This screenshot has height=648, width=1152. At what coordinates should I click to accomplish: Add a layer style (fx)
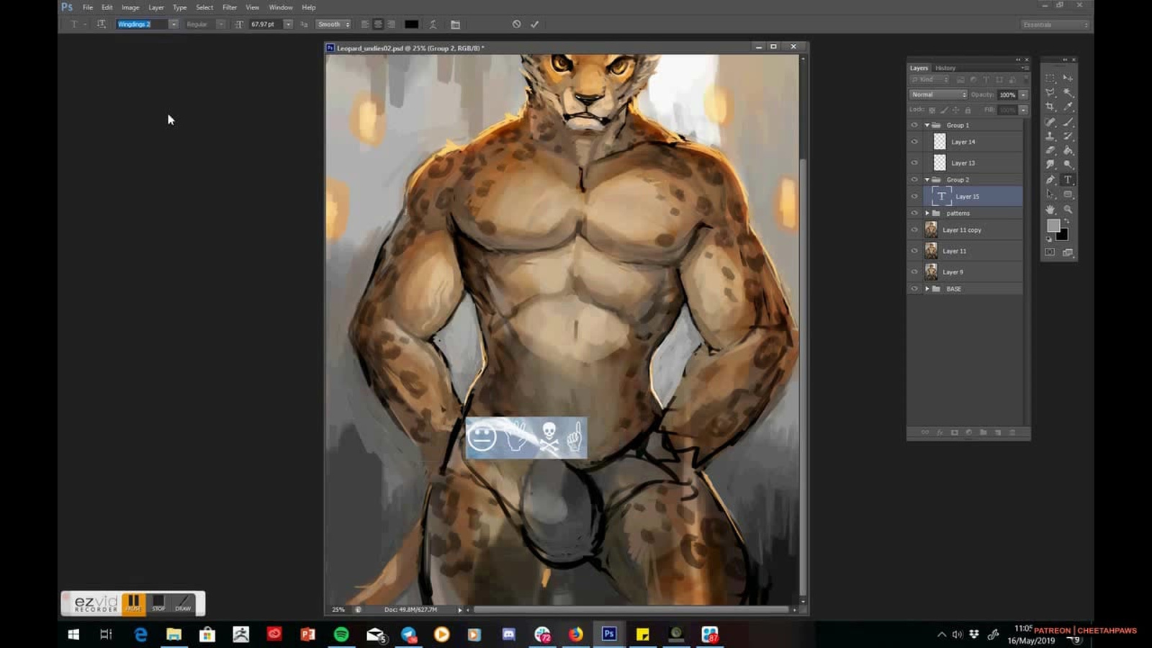tap(940, 433)
